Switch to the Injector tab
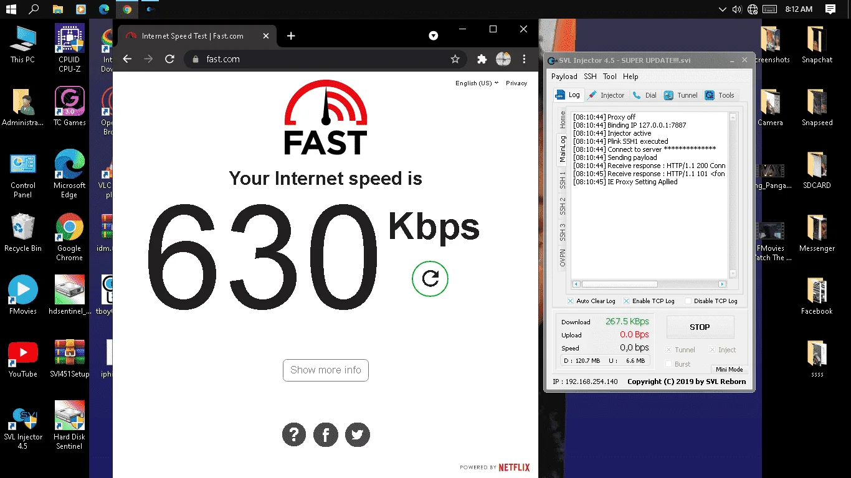Viewport: 851px width, 478px height. pyautogui.click(x=606, y=95)
